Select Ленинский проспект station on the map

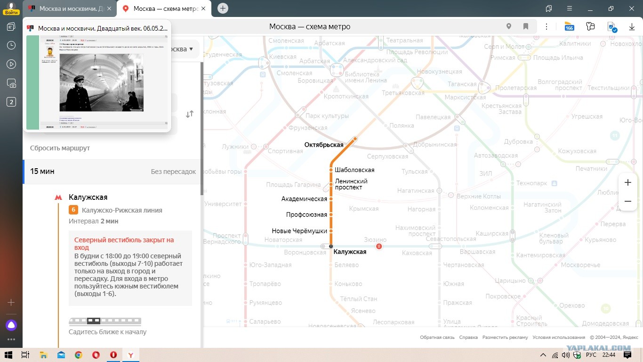coord(351,184)
